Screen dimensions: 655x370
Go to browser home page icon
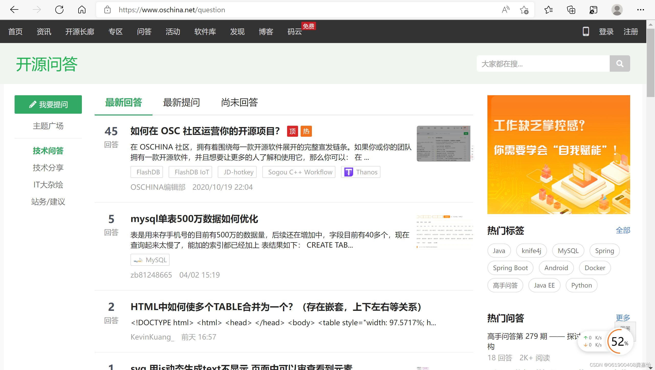tap(82, 10)
